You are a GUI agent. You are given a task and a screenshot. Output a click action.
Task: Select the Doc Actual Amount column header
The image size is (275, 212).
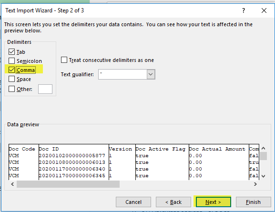tap(217, 149)
